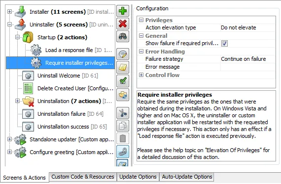Collapse the General property group
The image size is (281, 184).
pos(141,36)
